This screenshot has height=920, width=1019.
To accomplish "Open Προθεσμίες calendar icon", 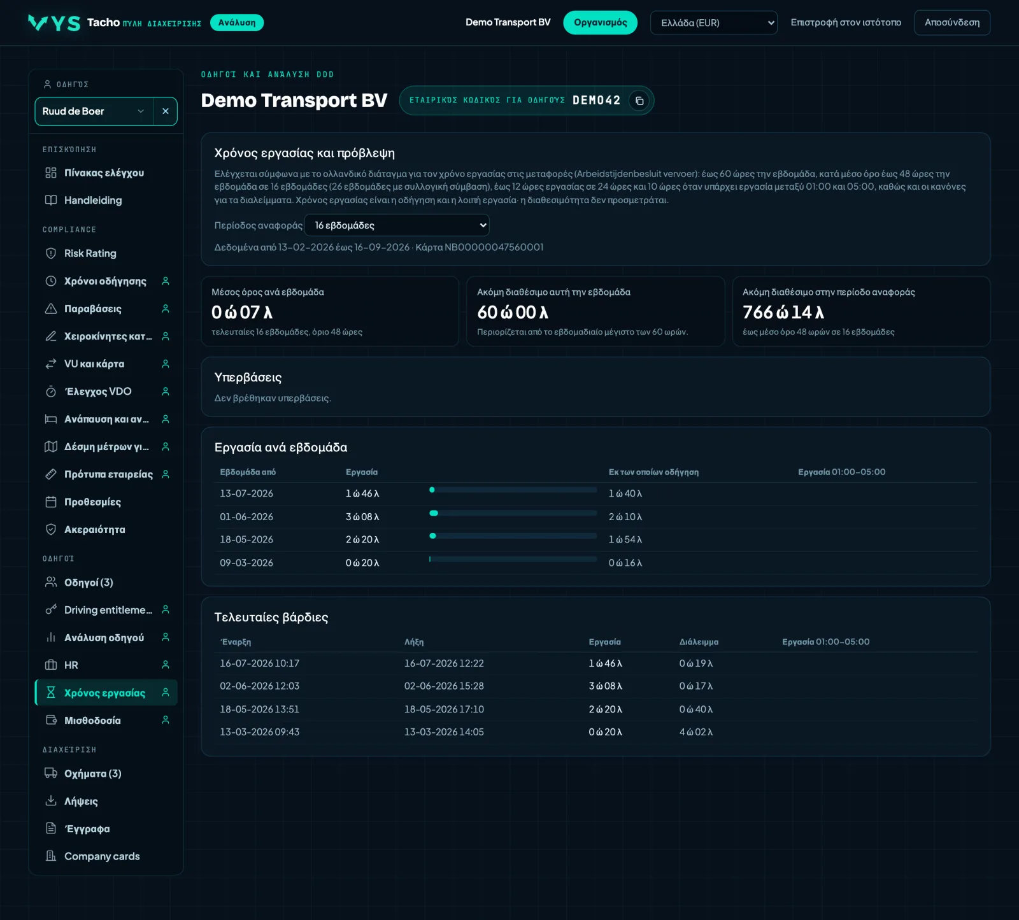I will pyautogui.click(x=51, y=502).
